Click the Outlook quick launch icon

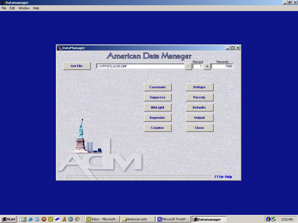pos(51,219)
